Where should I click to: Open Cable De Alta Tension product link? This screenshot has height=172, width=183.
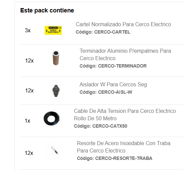coord(125,115)
